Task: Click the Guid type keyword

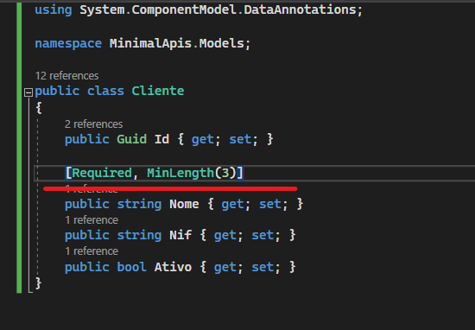Action: pyautogui.click(x=132, y=139)
